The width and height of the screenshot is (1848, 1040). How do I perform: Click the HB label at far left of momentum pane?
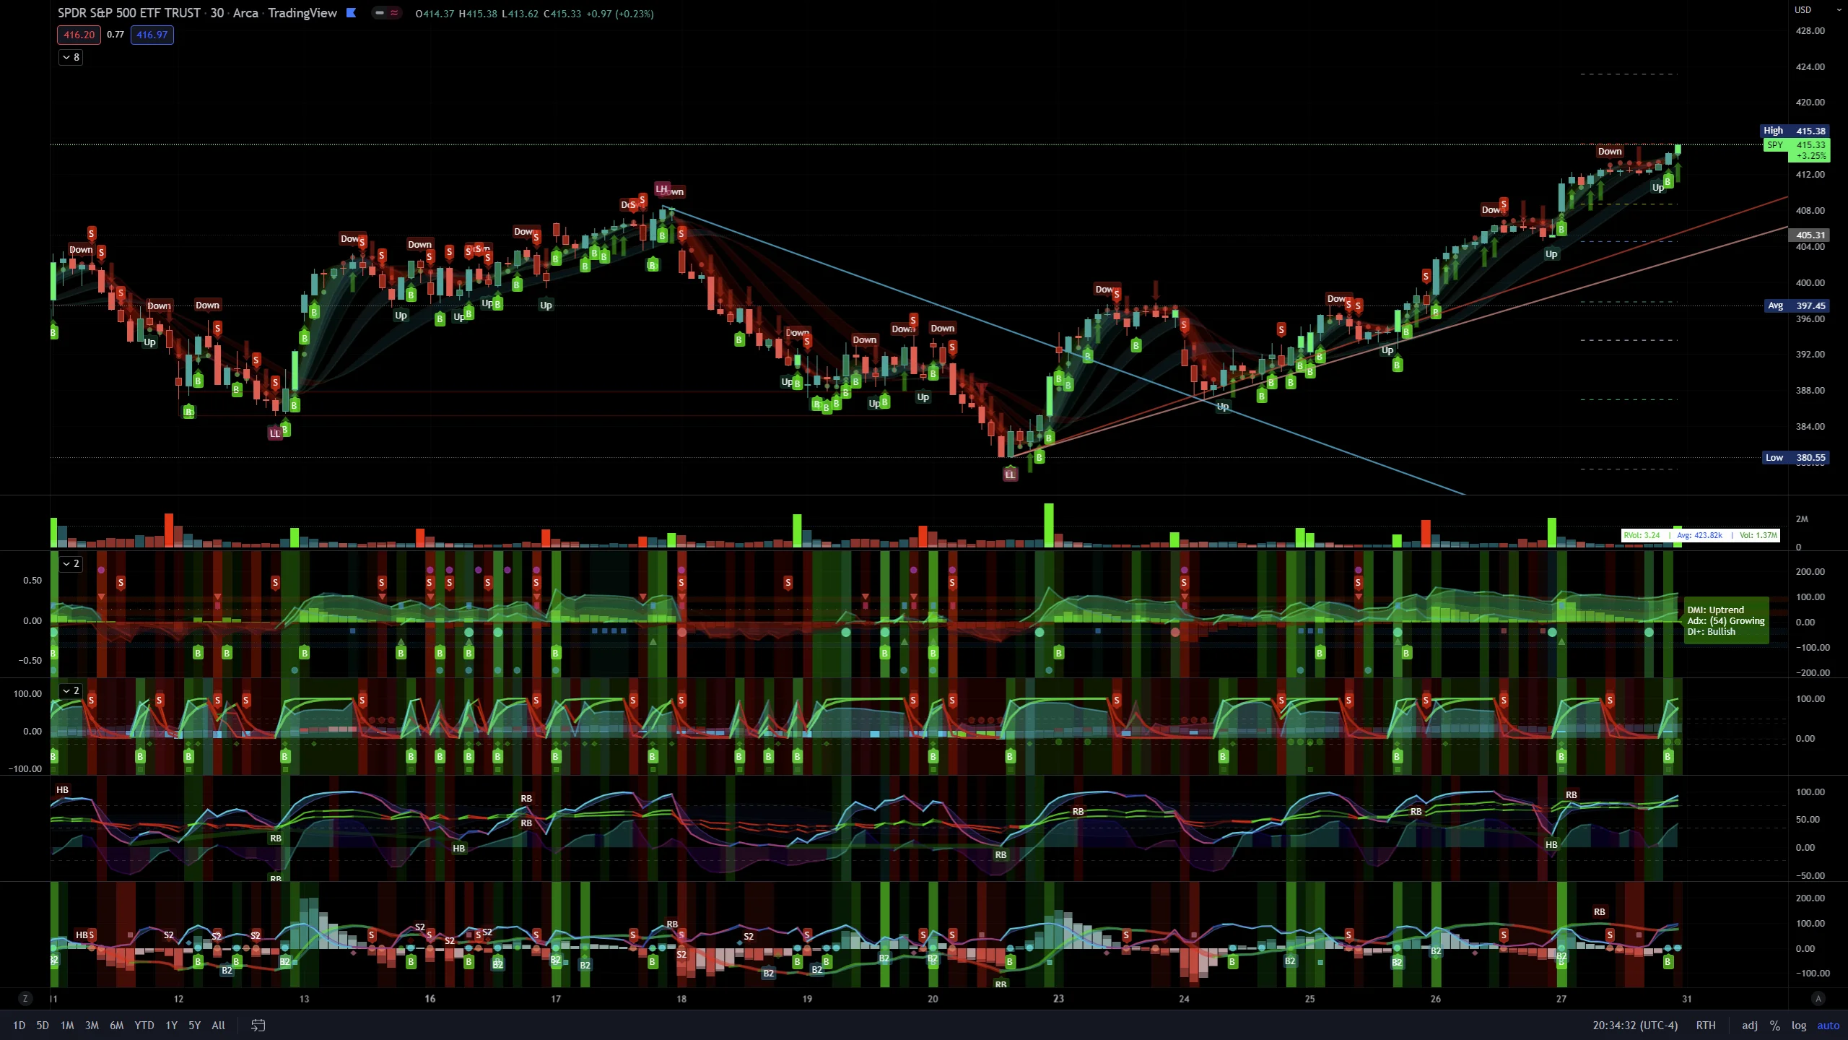point(63,789)
